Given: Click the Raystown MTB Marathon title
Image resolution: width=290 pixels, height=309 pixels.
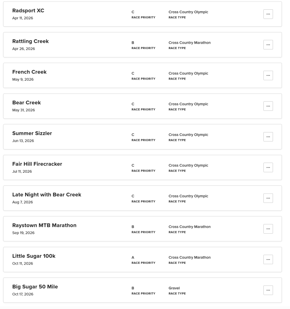Looking at the screenshot, I should tap(44, 225).
